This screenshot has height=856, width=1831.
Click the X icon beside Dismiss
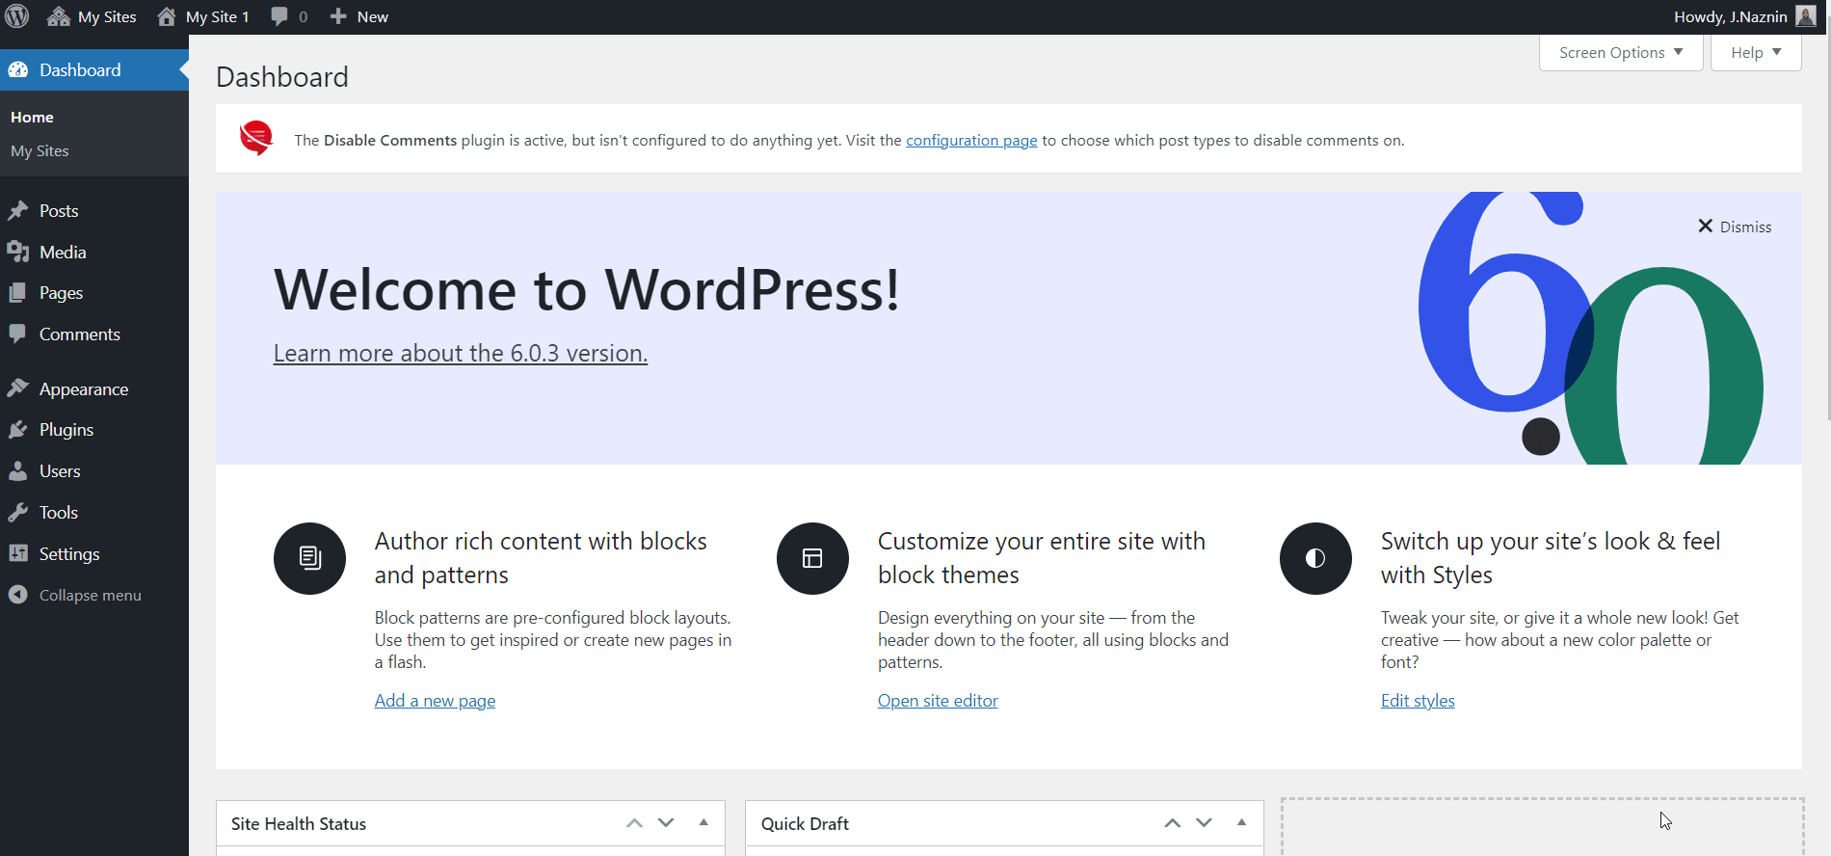1705,226
